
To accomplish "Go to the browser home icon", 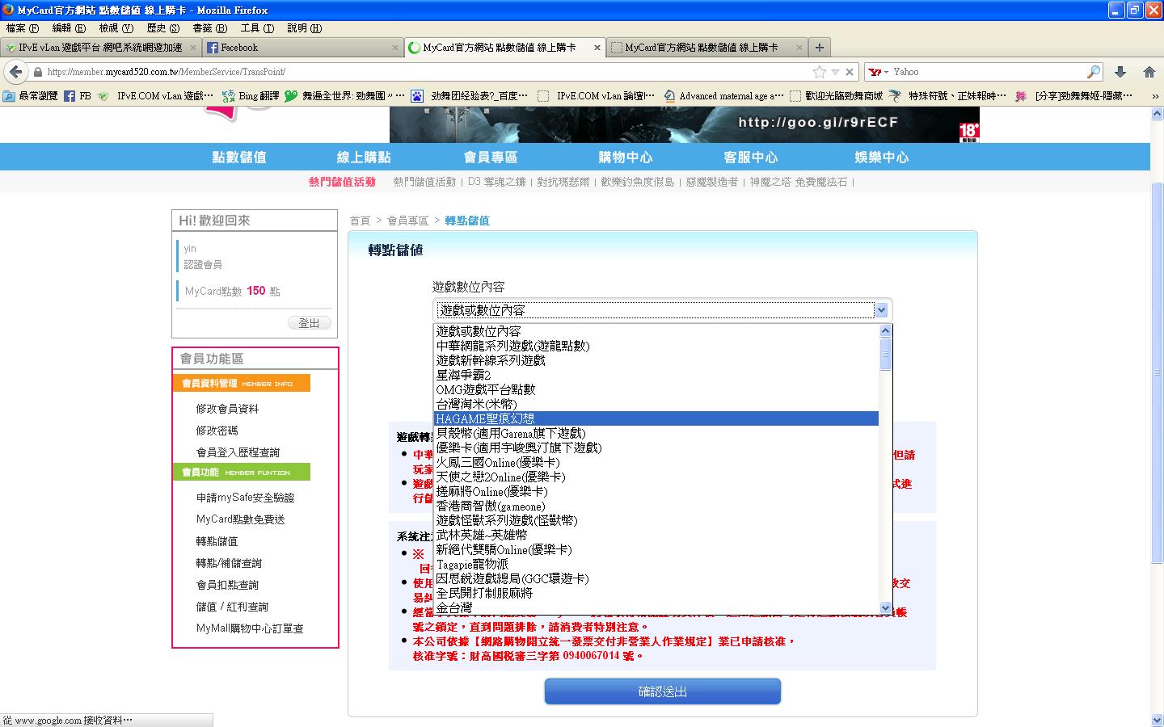I will point(1149,72).
